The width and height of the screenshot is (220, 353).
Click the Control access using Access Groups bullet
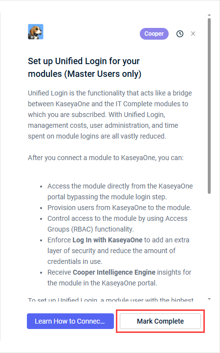click(117, 224)
